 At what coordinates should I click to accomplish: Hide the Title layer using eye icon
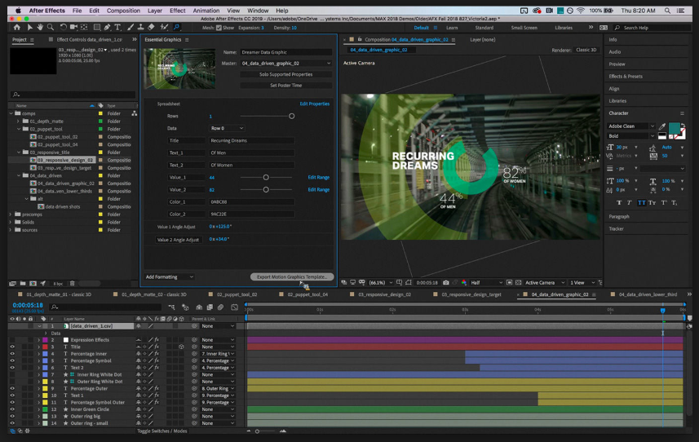point(12,347)
